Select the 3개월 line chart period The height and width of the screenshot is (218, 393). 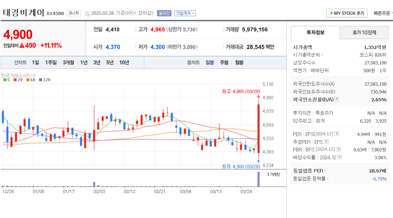point(68,62)
